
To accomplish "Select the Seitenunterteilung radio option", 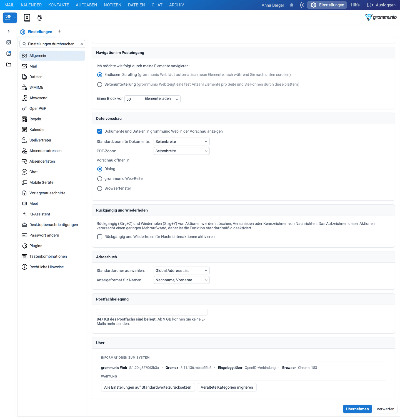I will [x=100, y=85].
